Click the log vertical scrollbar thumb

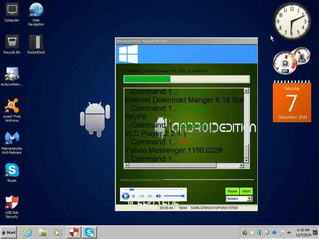point(246,151)
